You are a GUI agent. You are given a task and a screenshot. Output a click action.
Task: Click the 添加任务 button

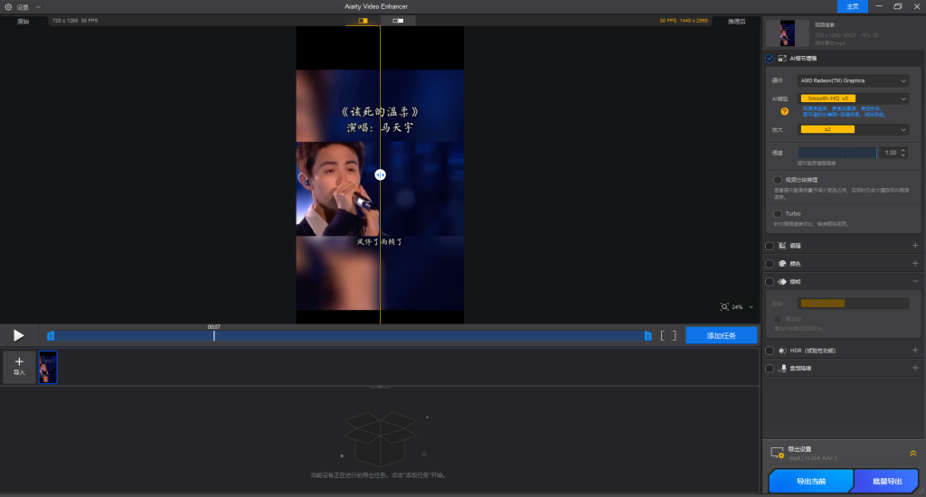click(721, 335)
